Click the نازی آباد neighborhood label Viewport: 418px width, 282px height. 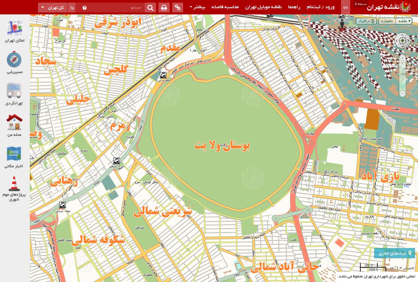tap(381, 177)
